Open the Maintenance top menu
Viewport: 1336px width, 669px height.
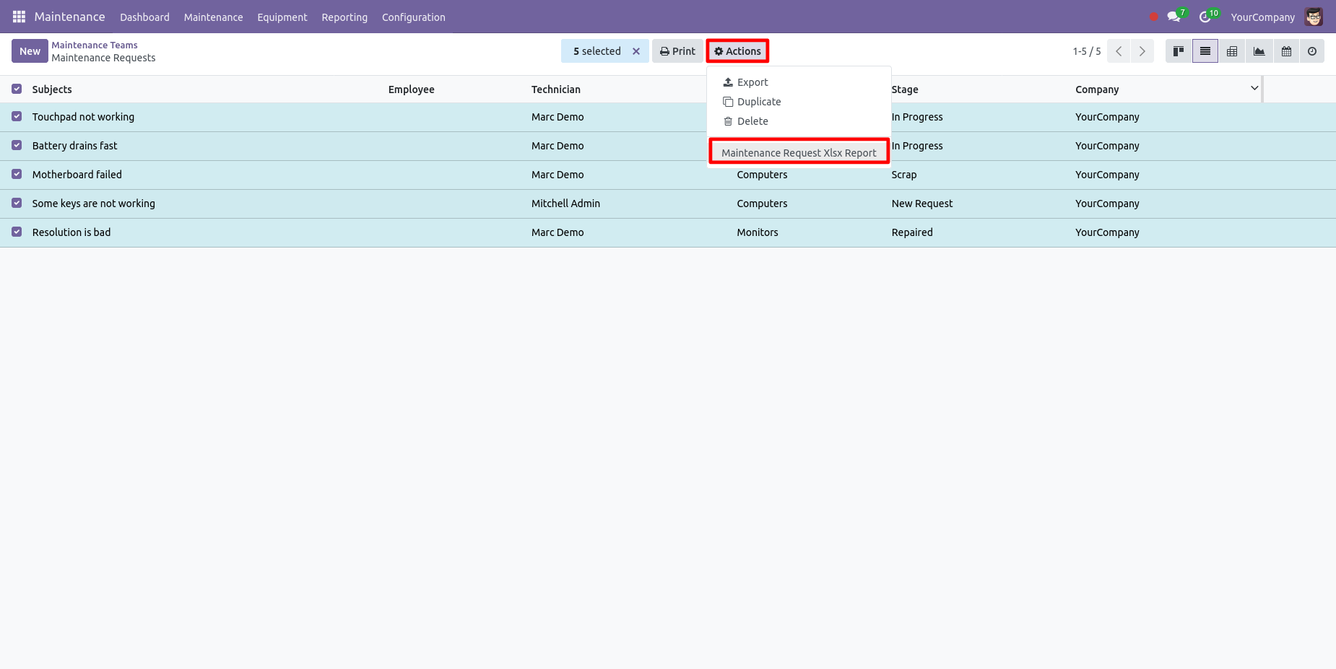click(213, 17)
